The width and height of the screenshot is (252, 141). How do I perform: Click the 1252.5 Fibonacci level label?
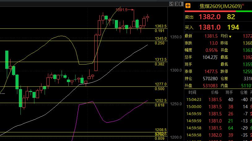click(161, 101)
